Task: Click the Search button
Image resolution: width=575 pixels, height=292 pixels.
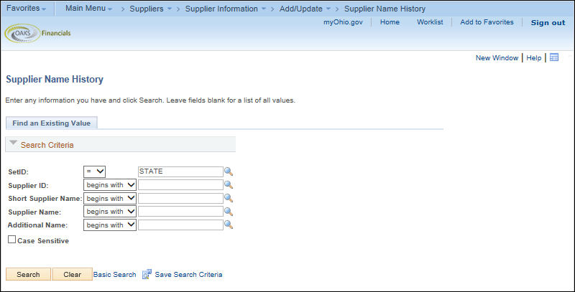Action: tap(28, 275)
